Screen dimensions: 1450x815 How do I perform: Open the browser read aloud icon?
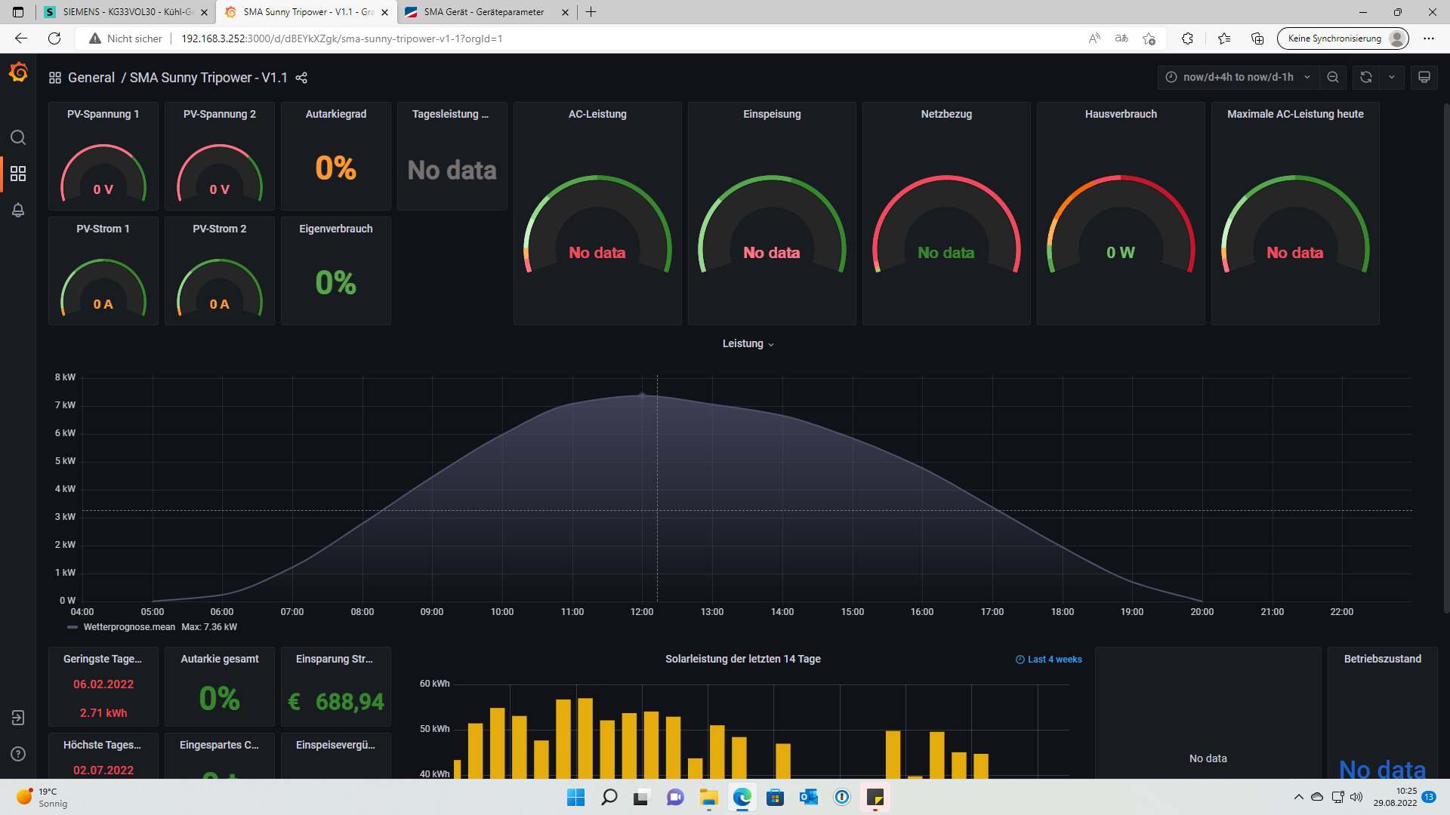(x=1094, y=38)
